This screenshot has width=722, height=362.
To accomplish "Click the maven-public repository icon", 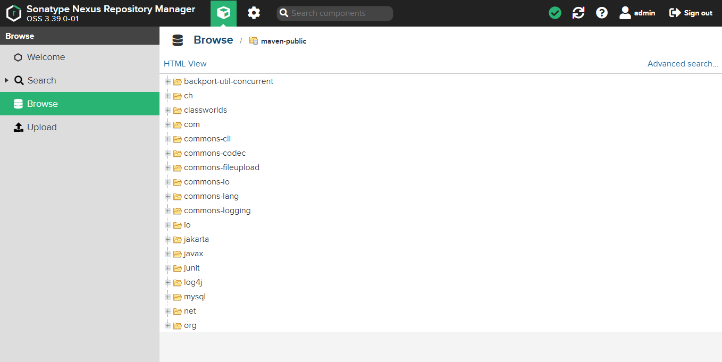I will [254, 41].
